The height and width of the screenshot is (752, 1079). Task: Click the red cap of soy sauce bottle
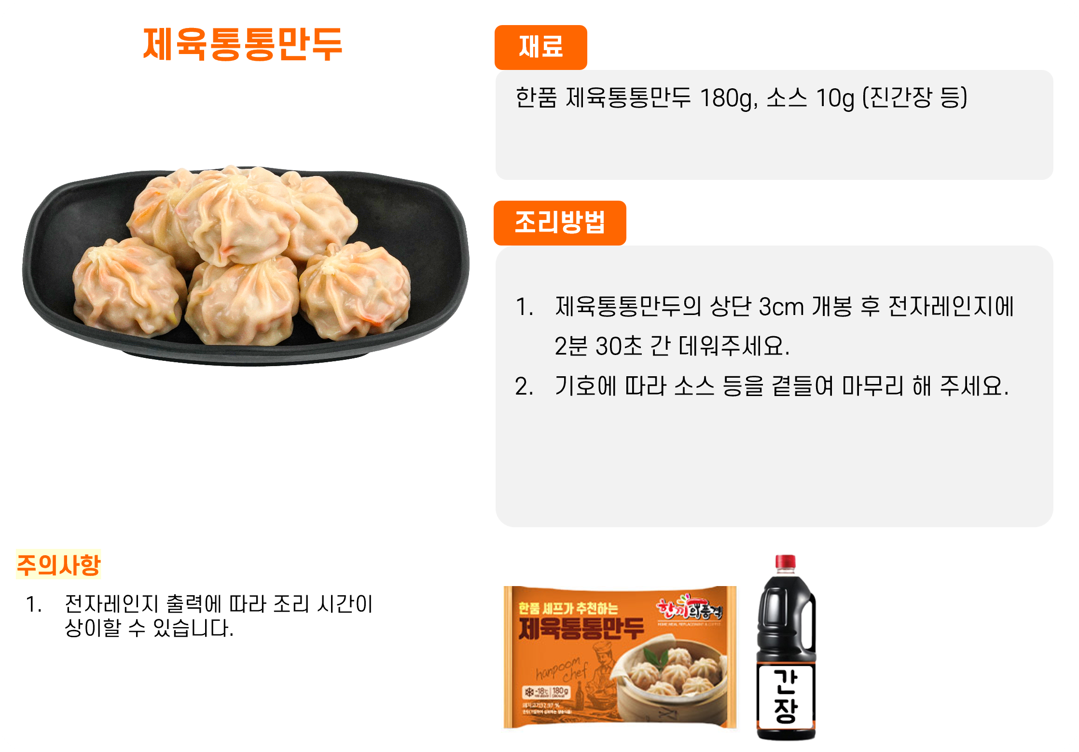pos(785,562)
